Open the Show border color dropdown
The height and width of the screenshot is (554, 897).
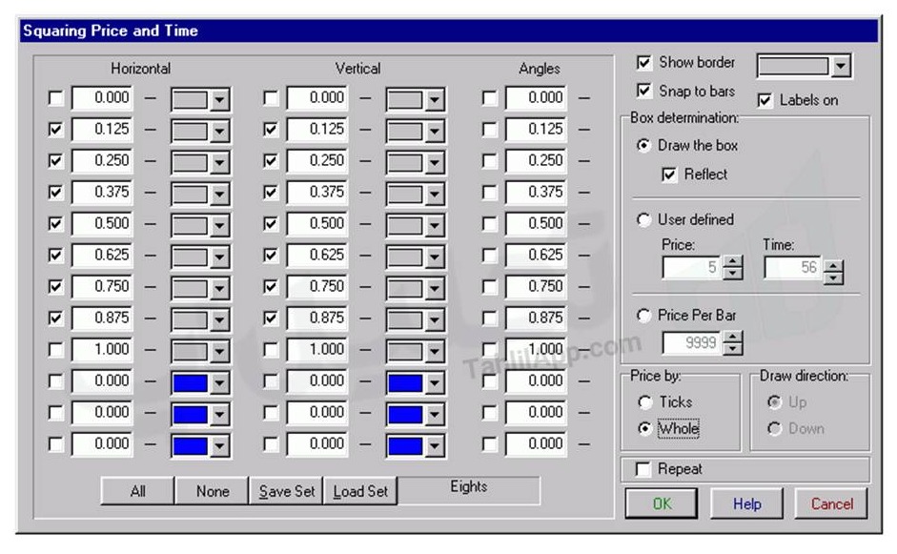coord(841,66)
